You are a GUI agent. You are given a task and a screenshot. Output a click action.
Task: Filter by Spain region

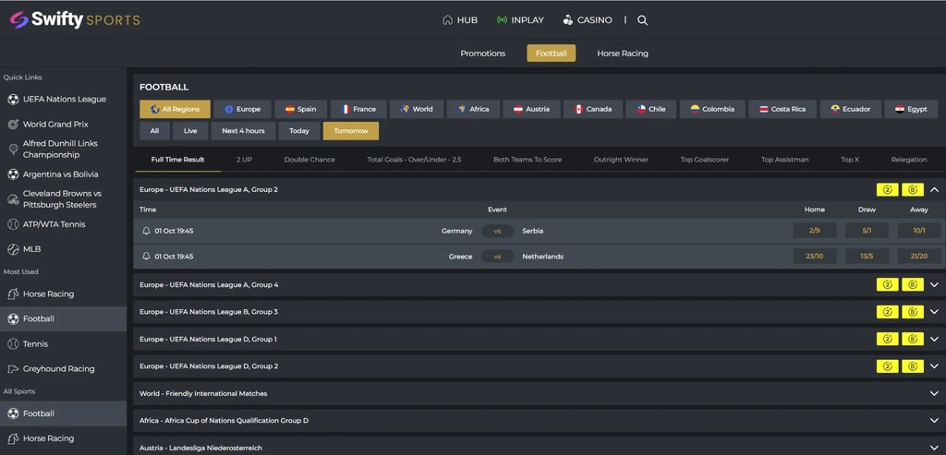point(301,109)
